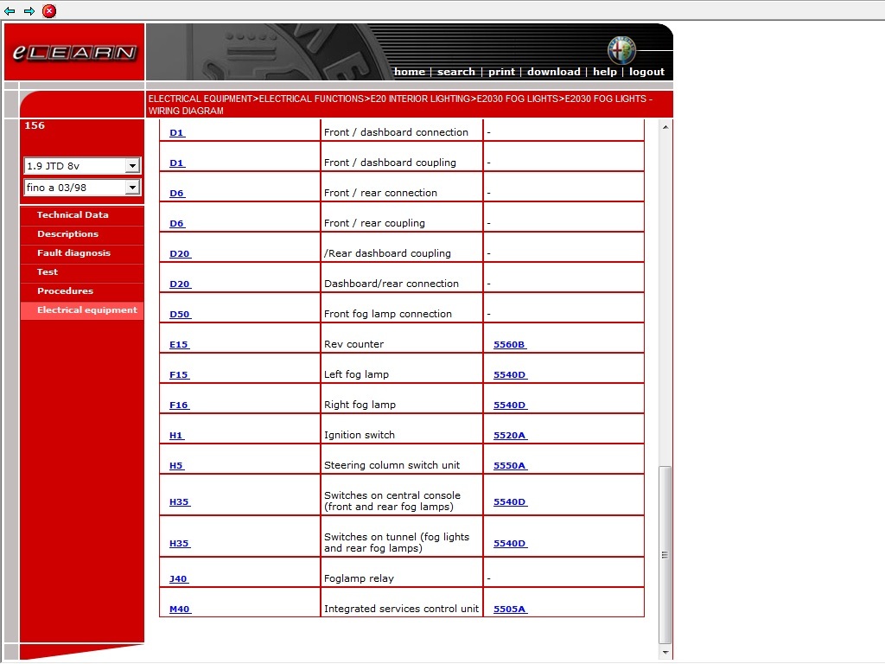Click the scrollbar down arrow
This screenshot has height=664, width=885.
[x=665, y=652]
